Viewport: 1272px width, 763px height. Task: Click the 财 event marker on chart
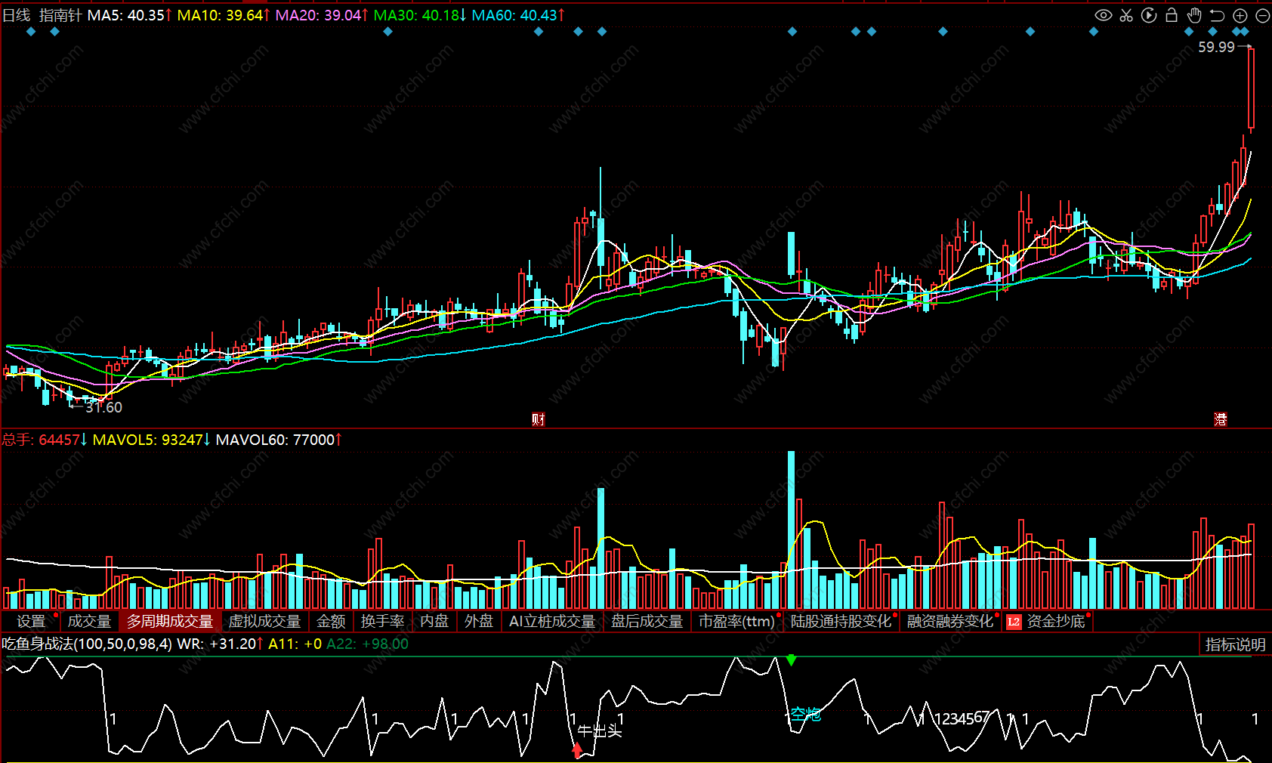click(x=538, y=419)
